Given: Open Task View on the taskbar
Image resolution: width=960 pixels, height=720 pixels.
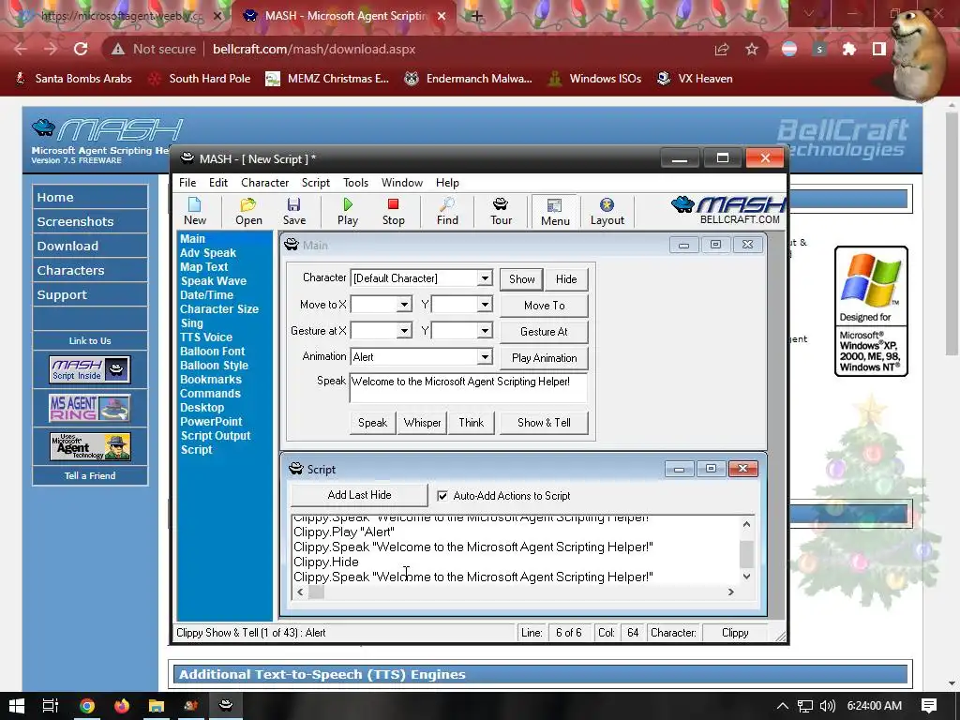Looking at the screenshot, I should pyautogui.click(x=51, y=706).
